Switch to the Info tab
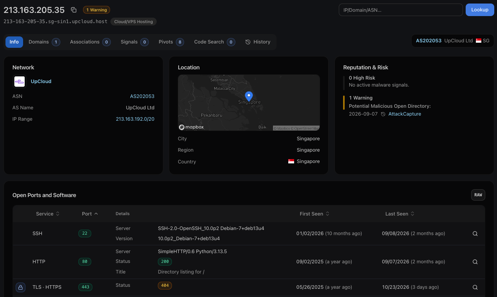497x297 pixels. point(14,42)
